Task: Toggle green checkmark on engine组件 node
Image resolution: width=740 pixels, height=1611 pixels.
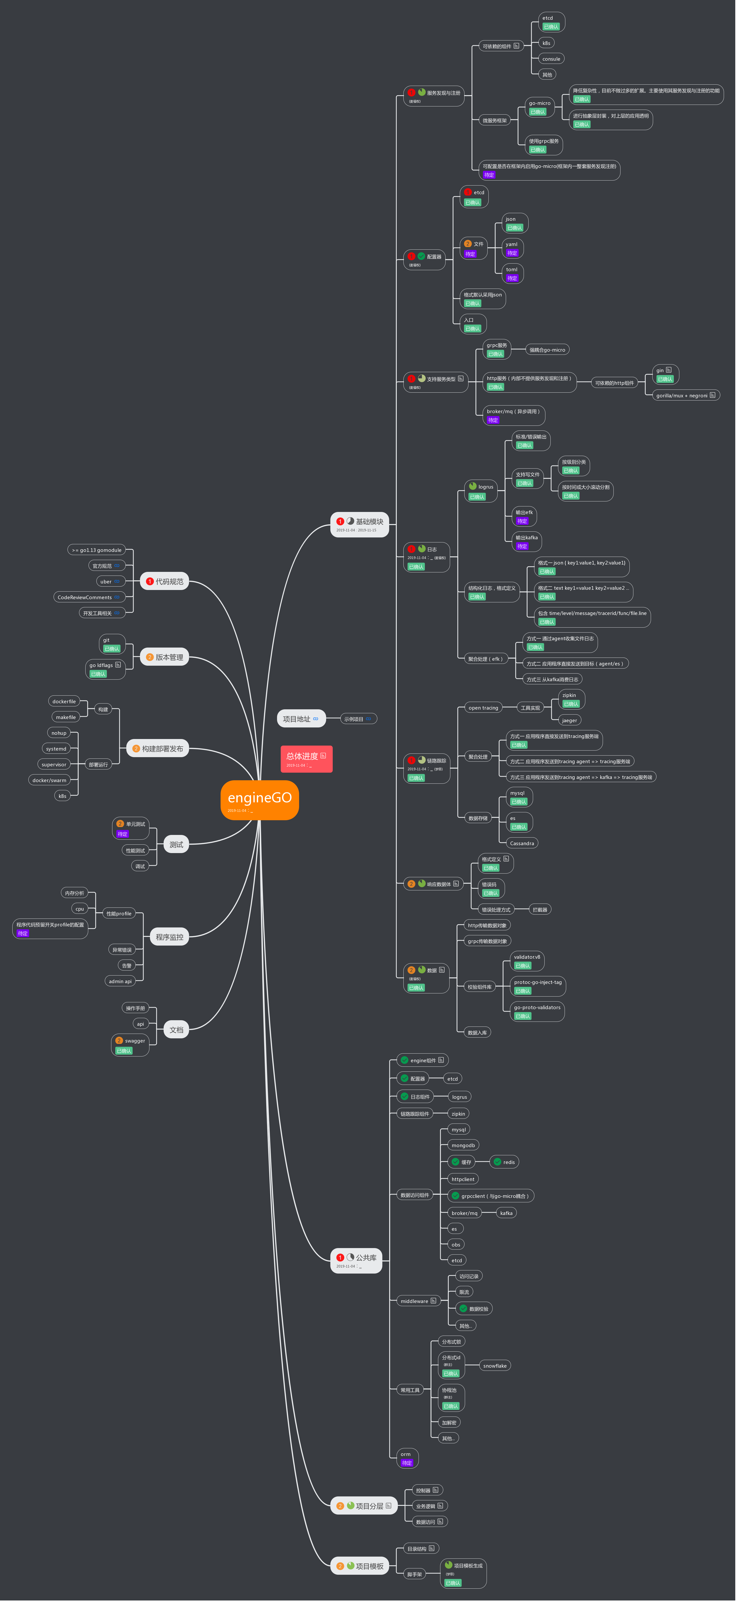Action: (404, 1060)
